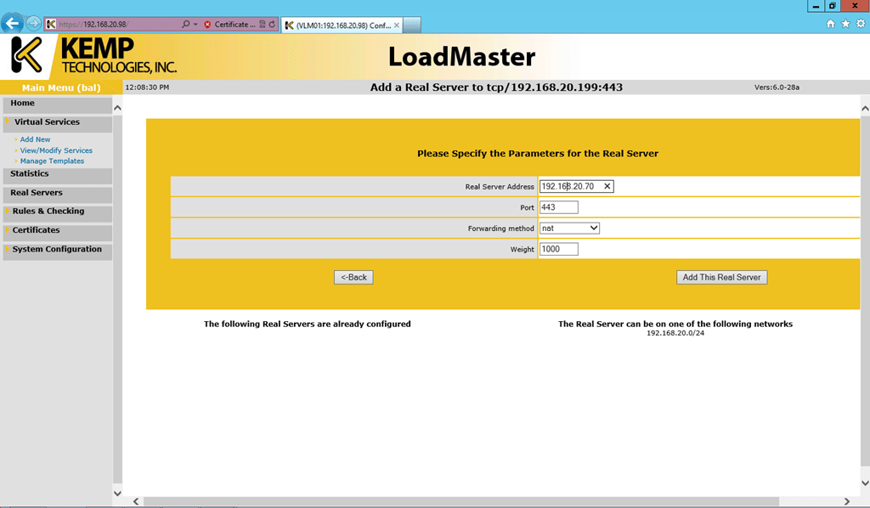The image size is (870, 508).
Task: Click the Weight input field
Action: pos(559,249)
